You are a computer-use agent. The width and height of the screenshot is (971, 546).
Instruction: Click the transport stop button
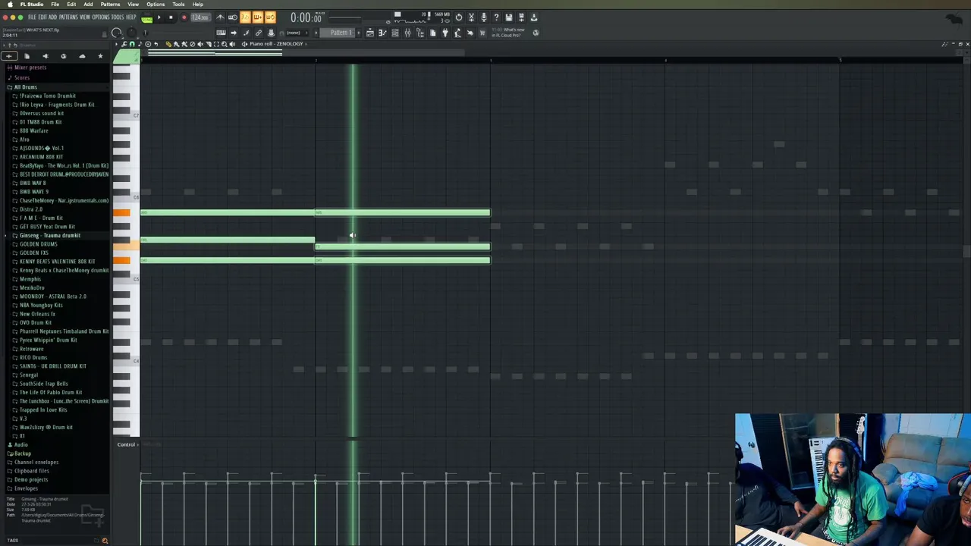[171, 17]
